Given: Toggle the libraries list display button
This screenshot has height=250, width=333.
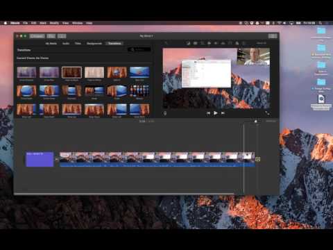Looking at the screenshot, I should (x=51, y=36).
